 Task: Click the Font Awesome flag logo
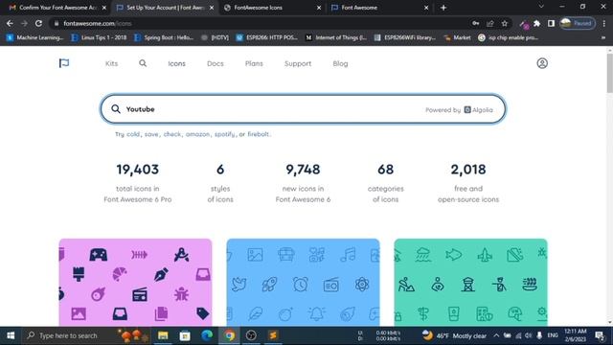[64, 63]
